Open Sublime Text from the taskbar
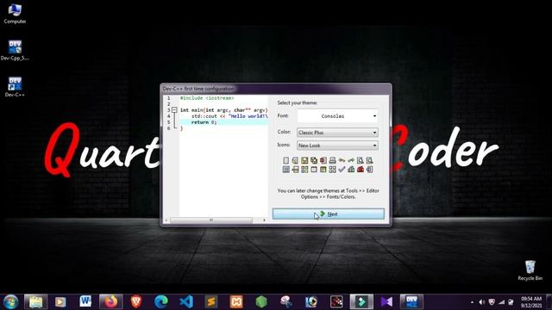The width and height of the screenshot is (552, 310). [x=211, y=301]
